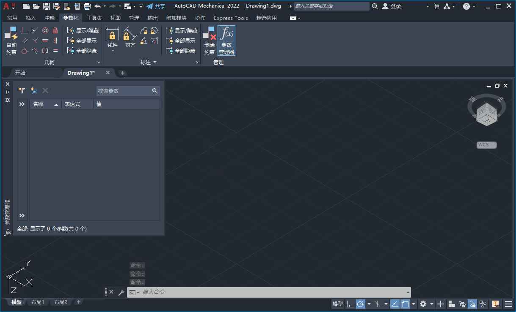
Task: Click the Save icon in quick access toolbar
Action: (47, 6)
